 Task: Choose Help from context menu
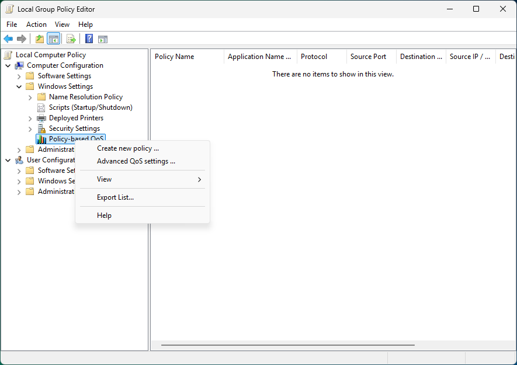coord(143,215)
